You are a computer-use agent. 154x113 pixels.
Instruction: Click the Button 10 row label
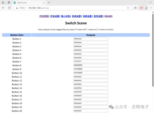(x=17, y=73)
